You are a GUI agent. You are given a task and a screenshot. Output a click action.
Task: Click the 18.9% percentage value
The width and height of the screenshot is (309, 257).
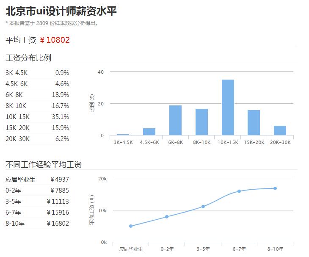point(61,95)
